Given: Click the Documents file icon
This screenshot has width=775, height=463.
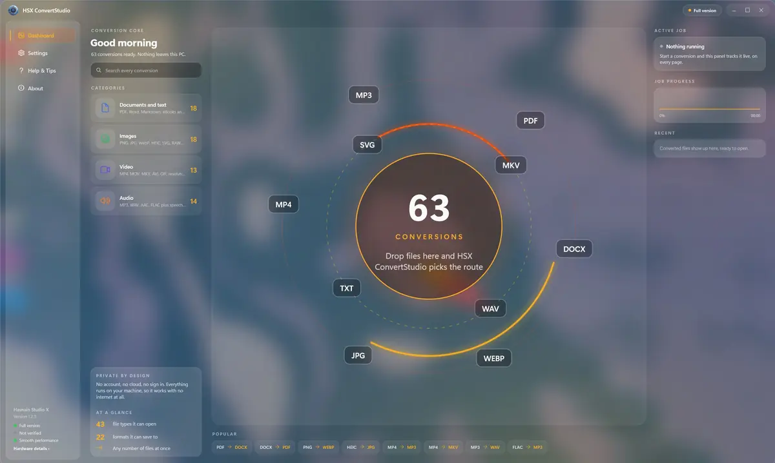Looking at the screenshot, I should [x=105, y=108].
